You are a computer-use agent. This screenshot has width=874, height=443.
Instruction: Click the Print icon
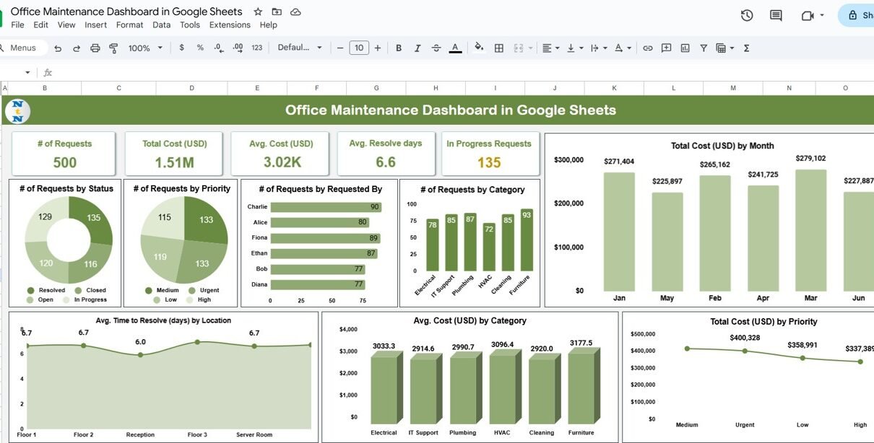(95, 48)
